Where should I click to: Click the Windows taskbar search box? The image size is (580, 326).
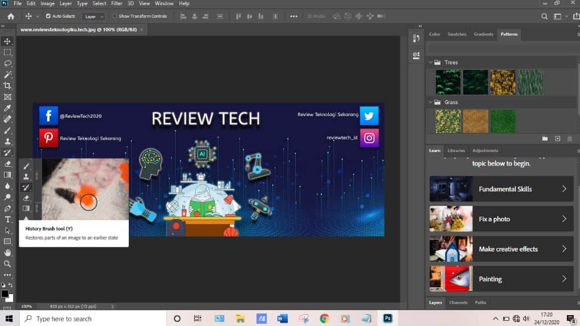pos(92,319)
